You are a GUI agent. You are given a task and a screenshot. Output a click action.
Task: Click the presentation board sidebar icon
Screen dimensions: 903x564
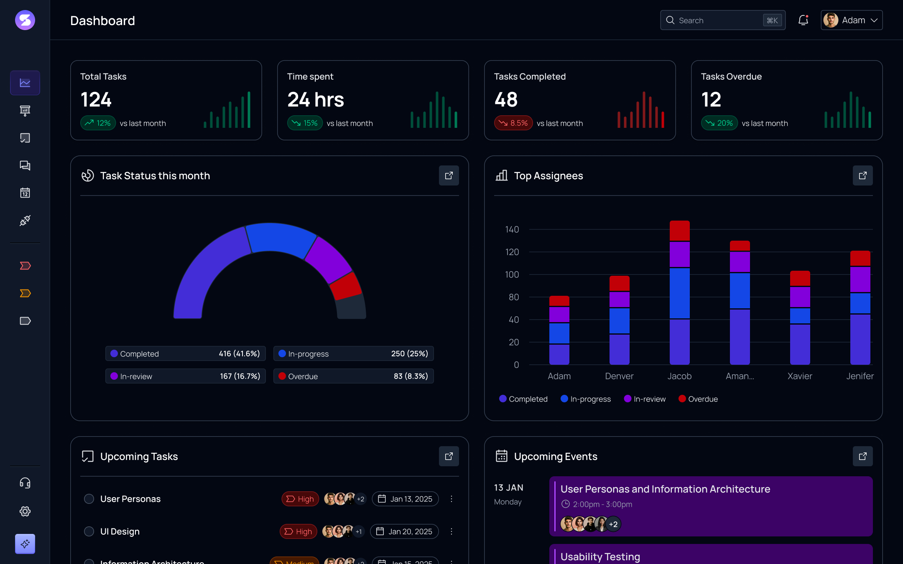pyautogui.click(x=25, y=110)
